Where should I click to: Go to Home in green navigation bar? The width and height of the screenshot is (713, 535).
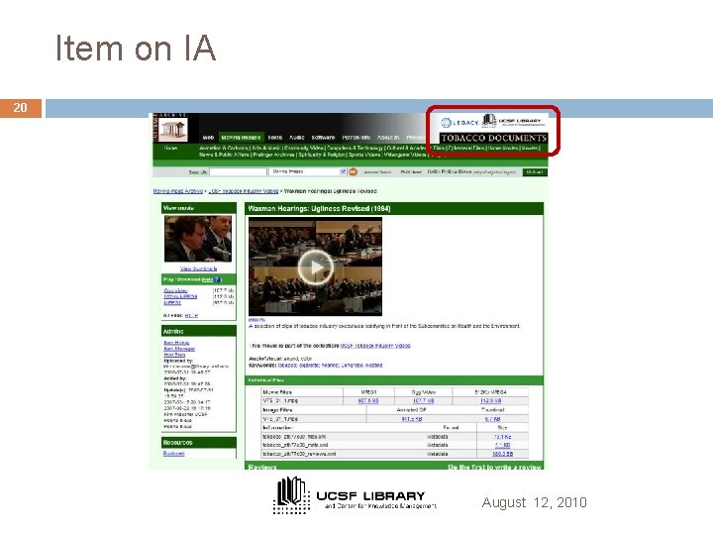(x=171, y=149)
